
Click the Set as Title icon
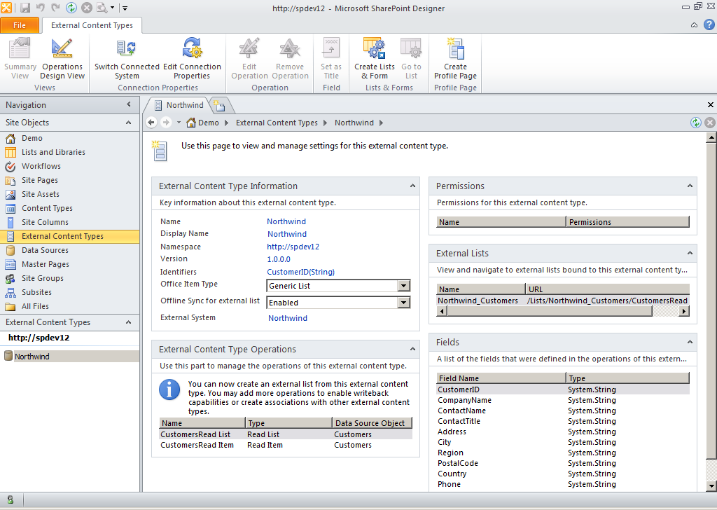(331, 48)
